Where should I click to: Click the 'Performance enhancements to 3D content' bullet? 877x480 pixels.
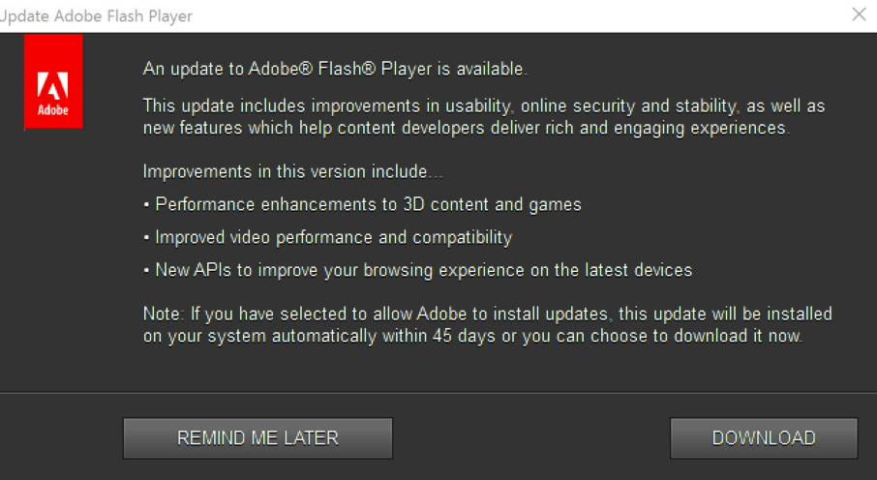click(368, 204)
